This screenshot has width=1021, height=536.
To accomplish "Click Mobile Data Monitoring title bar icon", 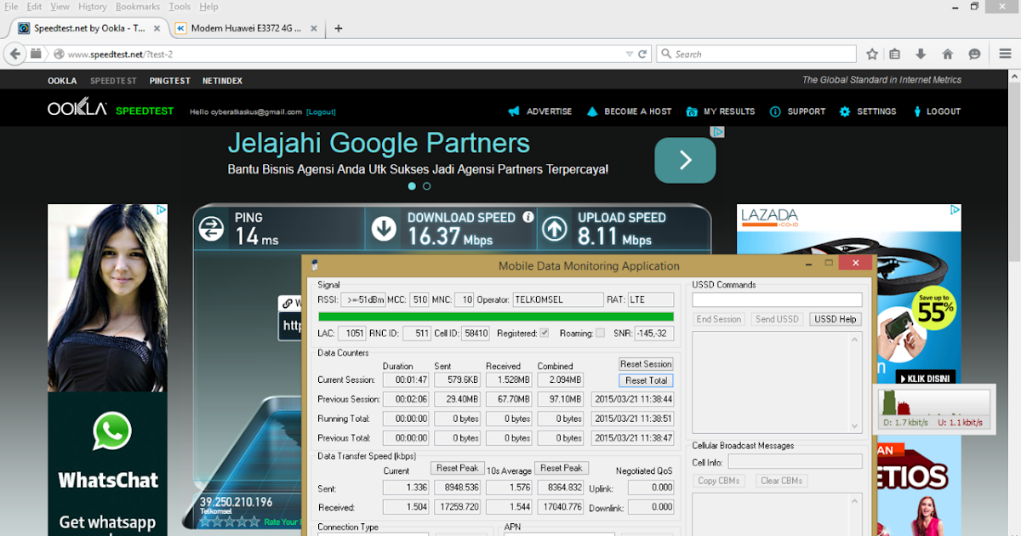I will pos(315,265).
